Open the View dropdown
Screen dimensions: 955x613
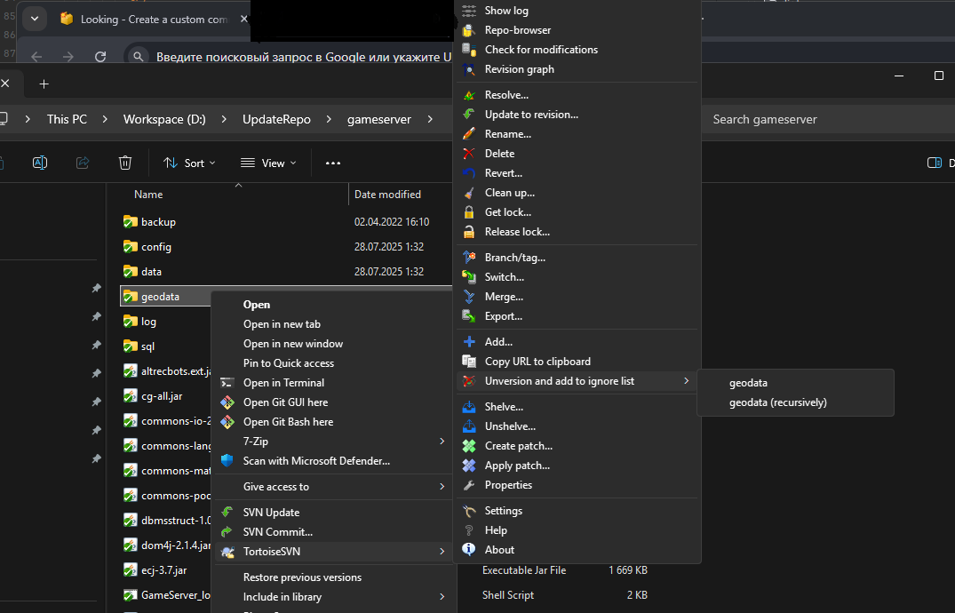(268, 163)
